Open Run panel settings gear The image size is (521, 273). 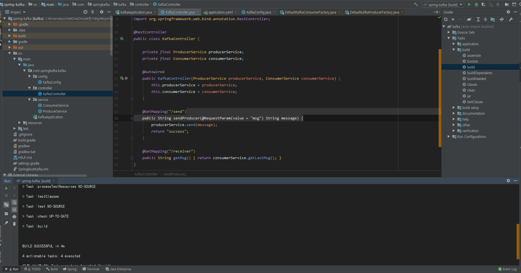coord(508,181)
